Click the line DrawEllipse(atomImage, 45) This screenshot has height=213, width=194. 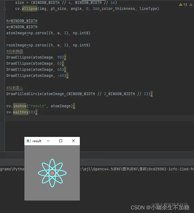point(36,69)
